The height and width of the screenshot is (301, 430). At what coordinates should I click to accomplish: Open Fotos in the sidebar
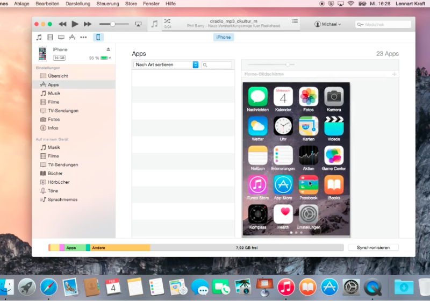74,119
